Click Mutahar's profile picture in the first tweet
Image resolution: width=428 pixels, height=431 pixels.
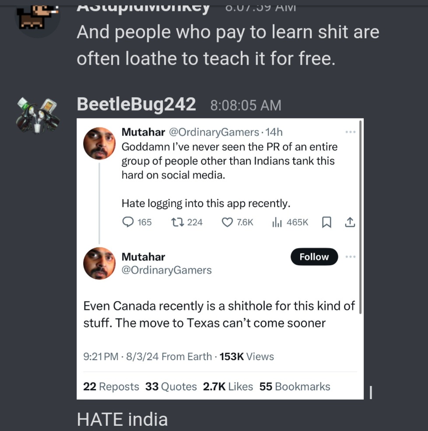99,143
